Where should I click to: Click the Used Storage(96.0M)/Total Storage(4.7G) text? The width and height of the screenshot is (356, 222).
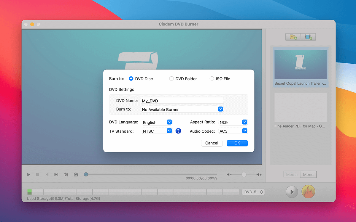[x=63, y=199]
